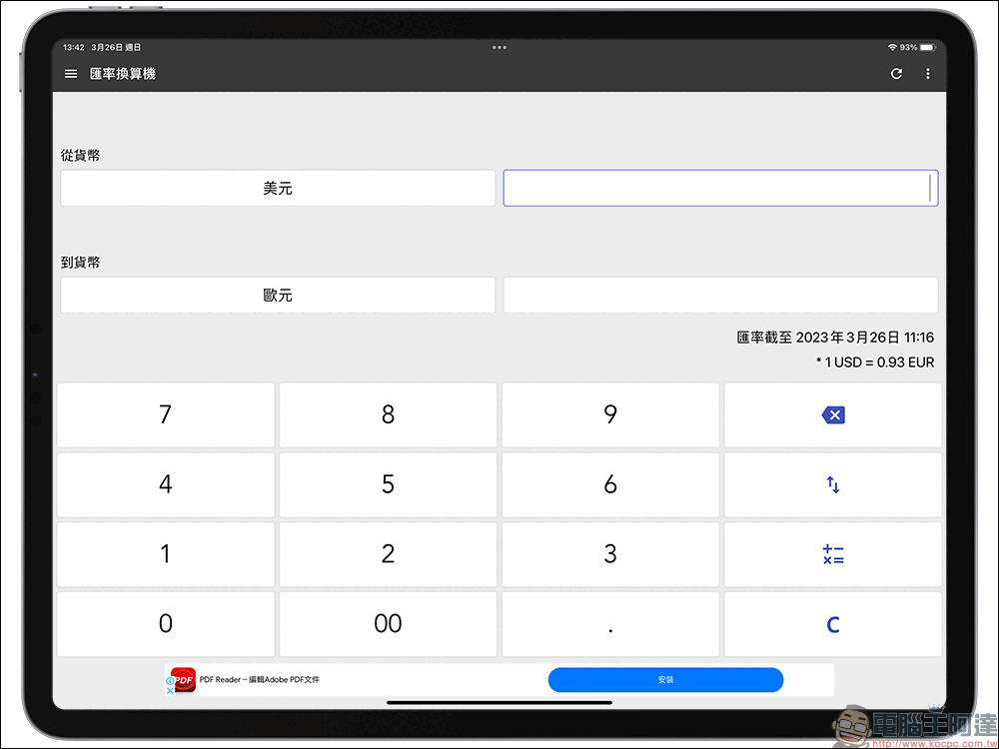Refresh the exchange rates
Screen dimensions: 999x749
click(x=896, y=74)
